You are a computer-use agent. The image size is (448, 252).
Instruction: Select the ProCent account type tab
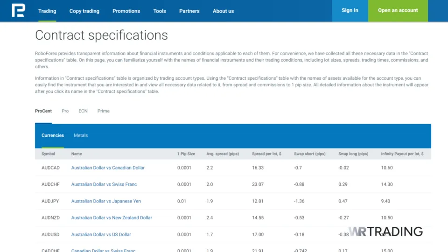[44, 111]
